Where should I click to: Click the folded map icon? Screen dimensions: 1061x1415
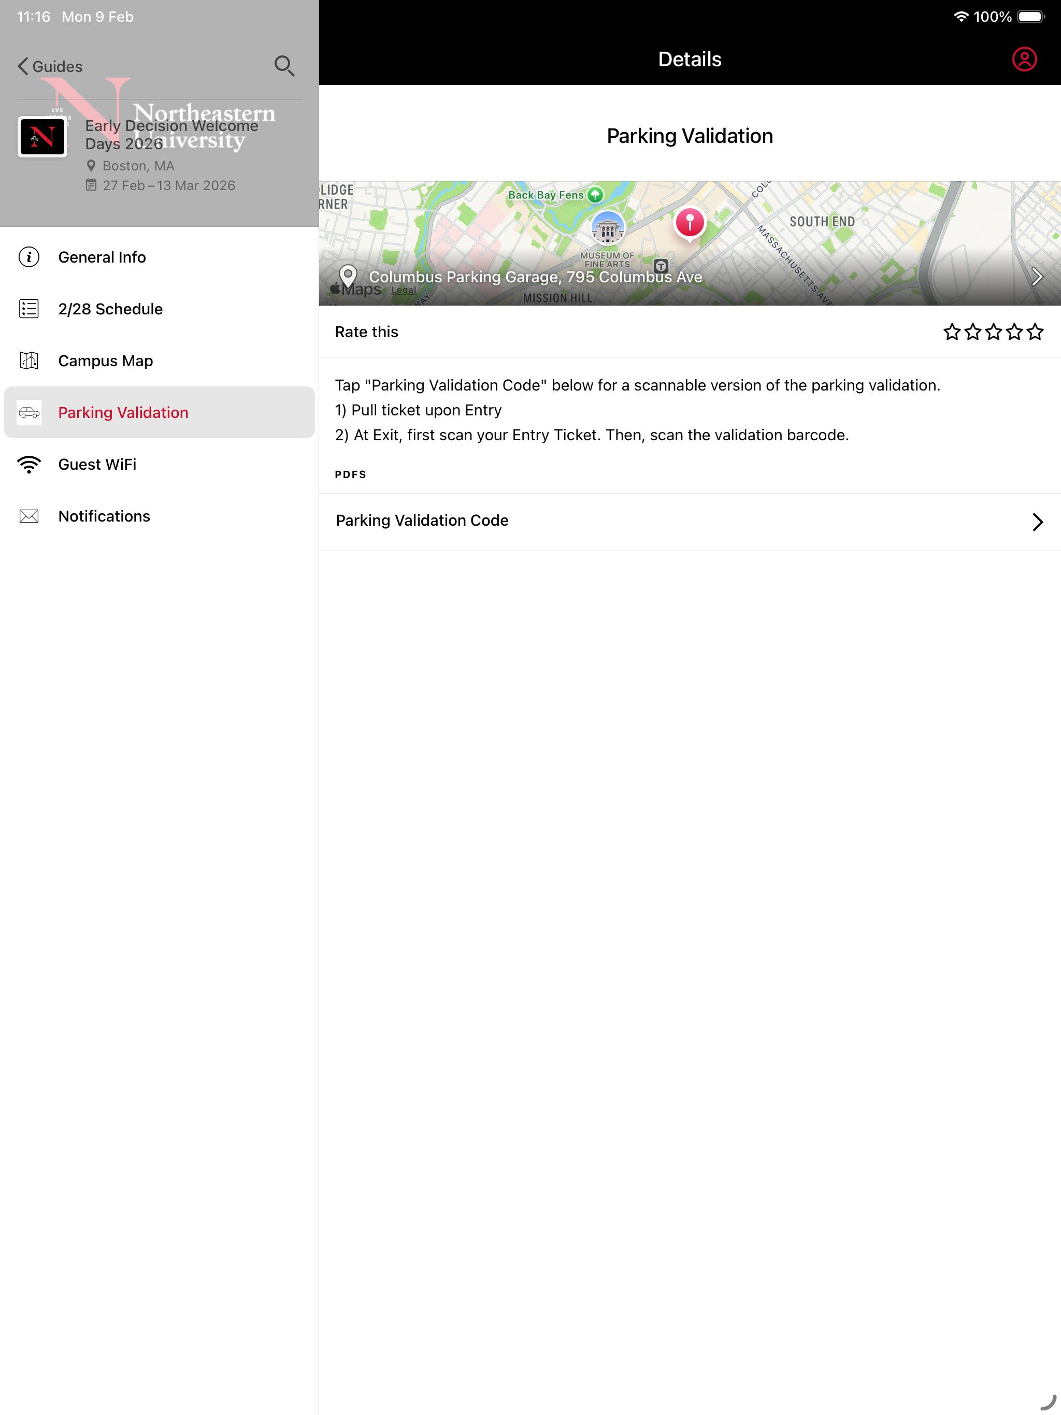(x=29, y=361)
